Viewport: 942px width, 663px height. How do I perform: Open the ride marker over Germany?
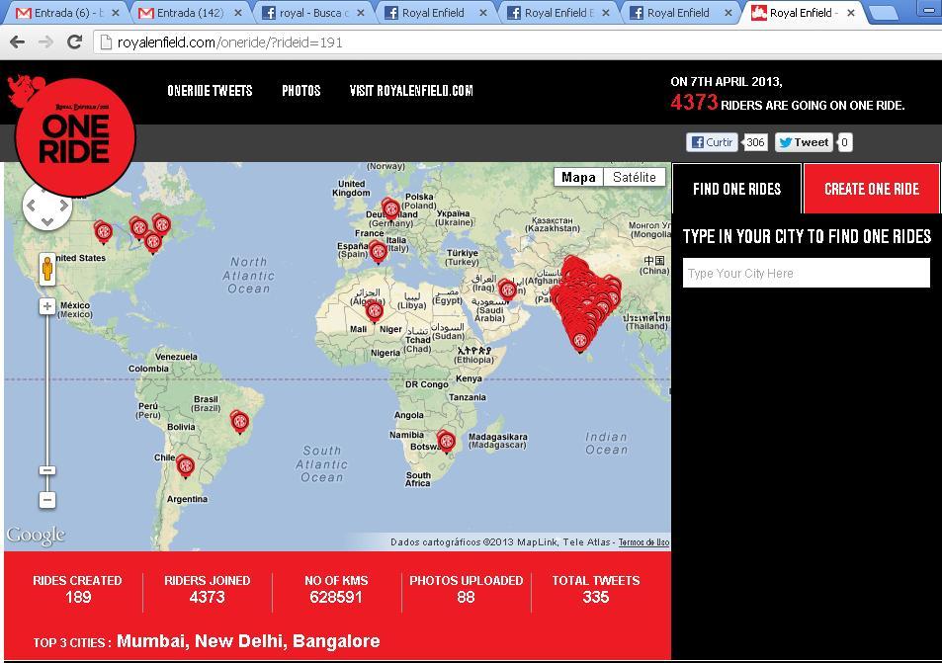tap(390, 209)
